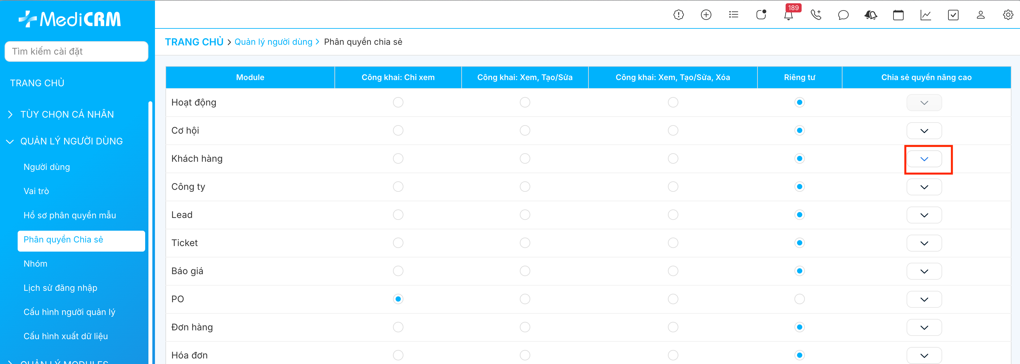Open advanced sharing dropdown for the Ticket row
The width and height of the screenshot is (1020, 364).
[924, 243]
